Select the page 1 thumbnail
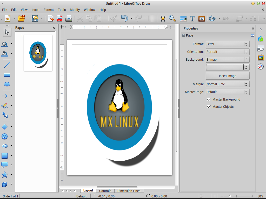This screenshot has width=266, height=199. coord(38,53)
